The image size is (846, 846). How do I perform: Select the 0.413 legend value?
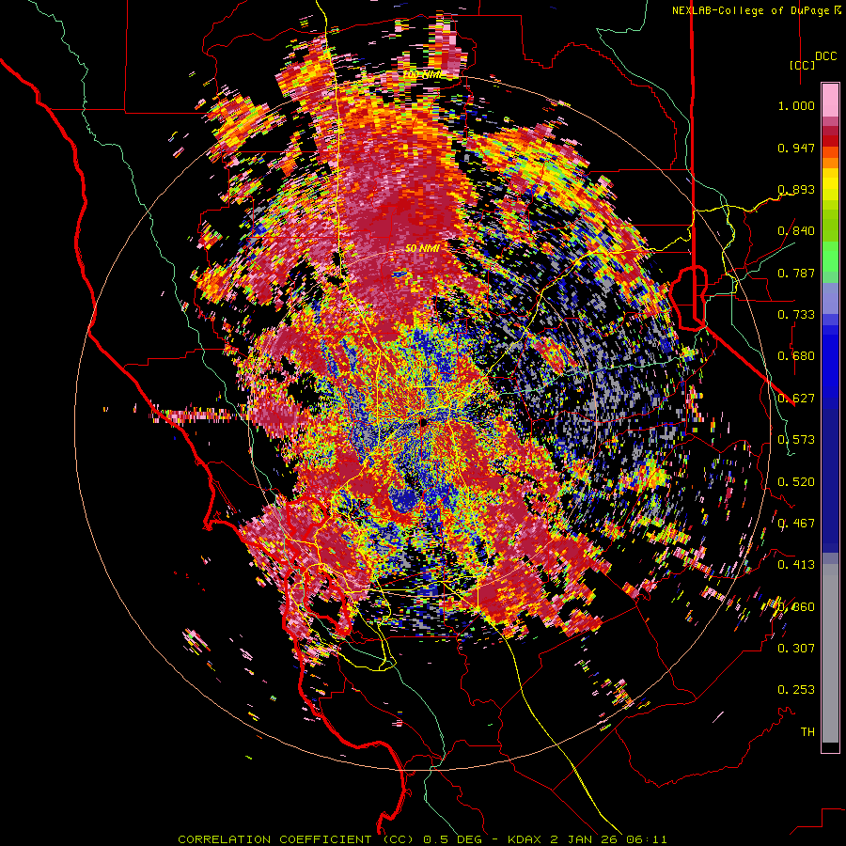pos(796,565)
